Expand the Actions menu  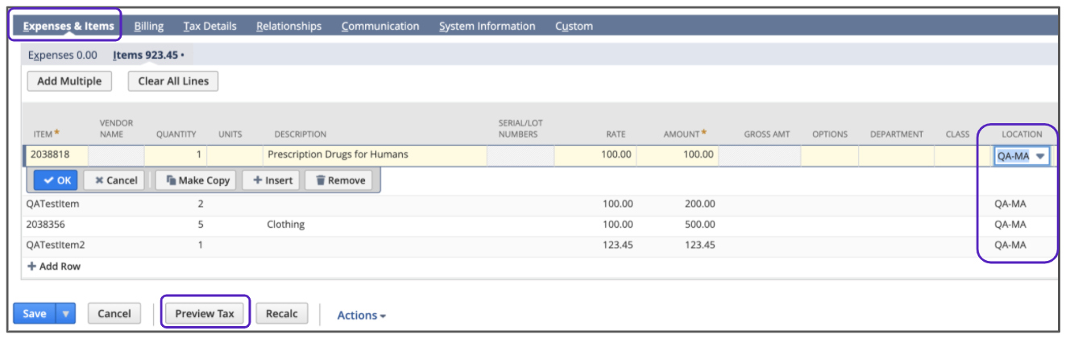tap(361, 315)
